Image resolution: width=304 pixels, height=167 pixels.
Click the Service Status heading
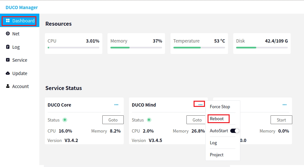(x=64, y=88)
